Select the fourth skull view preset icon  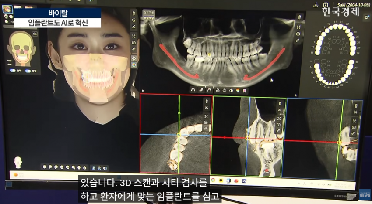pos(62,167)
